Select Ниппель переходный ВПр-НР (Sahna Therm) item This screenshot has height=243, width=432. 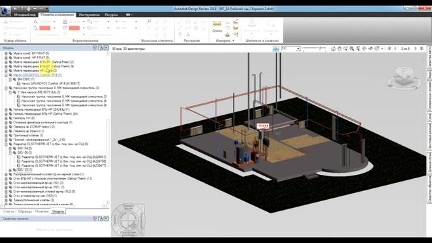pos(45,114)
